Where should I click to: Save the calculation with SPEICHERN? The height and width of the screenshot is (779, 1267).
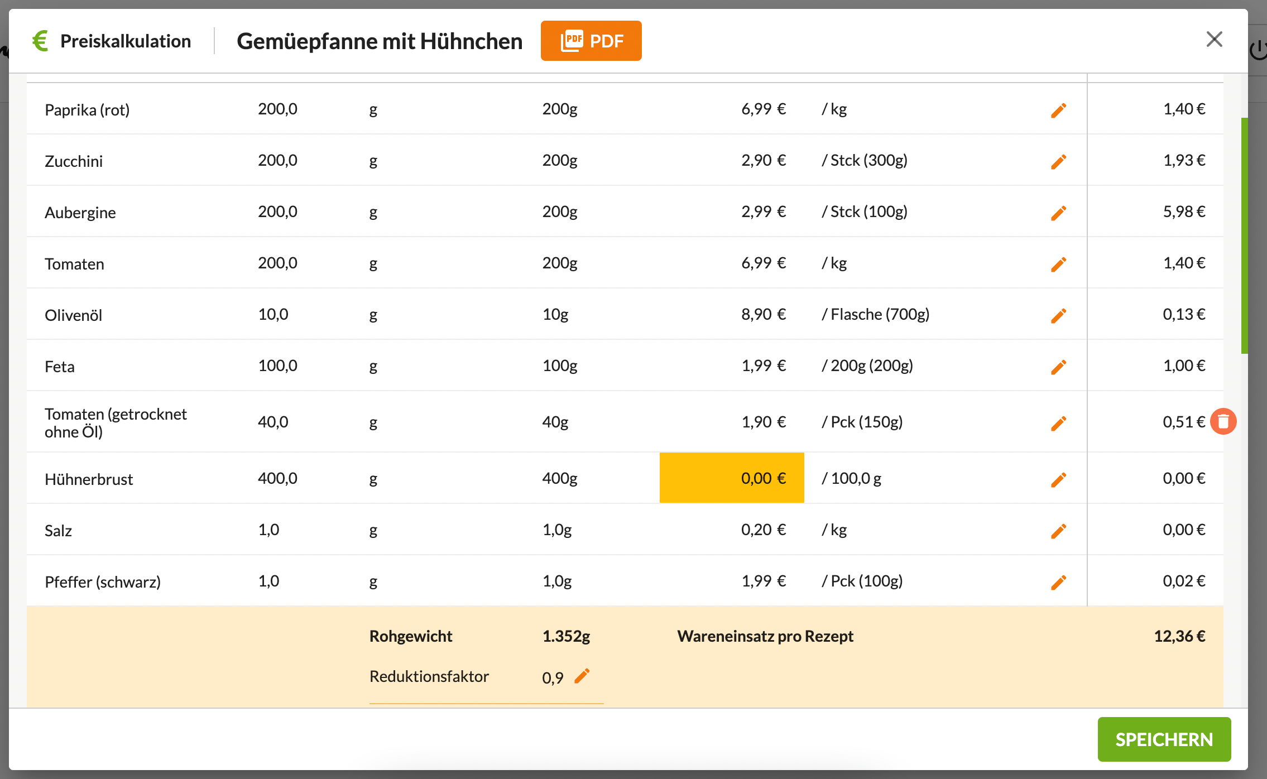coord(1164,739)
